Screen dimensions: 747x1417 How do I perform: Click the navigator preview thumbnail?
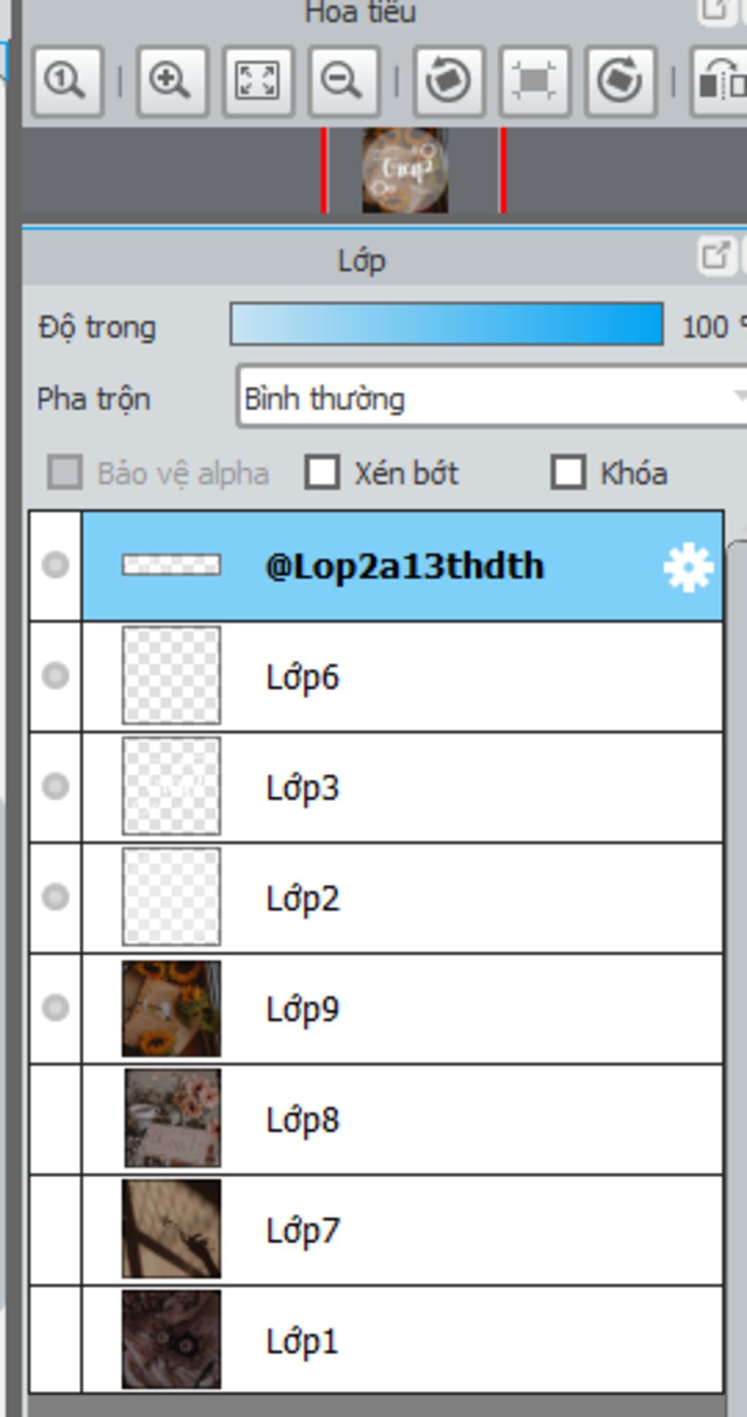click(406, 171)
